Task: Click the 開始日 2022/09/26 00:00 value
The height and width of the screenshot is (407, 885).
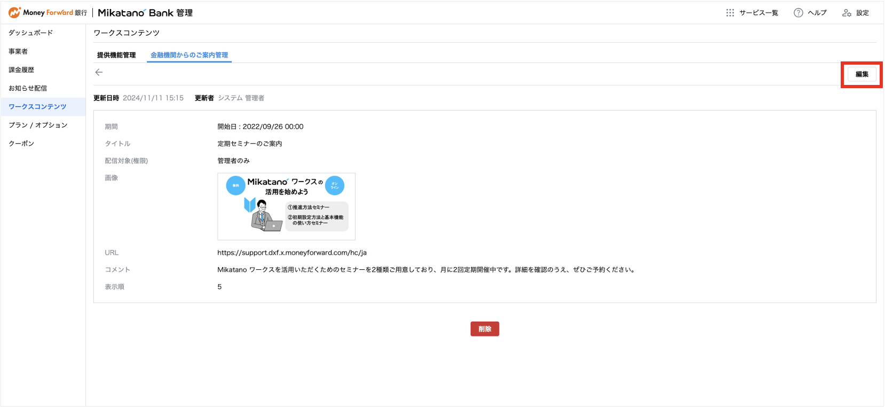Action: point(260,127)
